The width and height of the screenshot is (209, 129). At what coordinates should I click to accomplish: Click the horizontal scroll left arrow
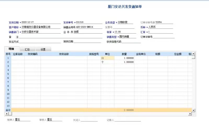pyautogui.click(x=7, y=114)
